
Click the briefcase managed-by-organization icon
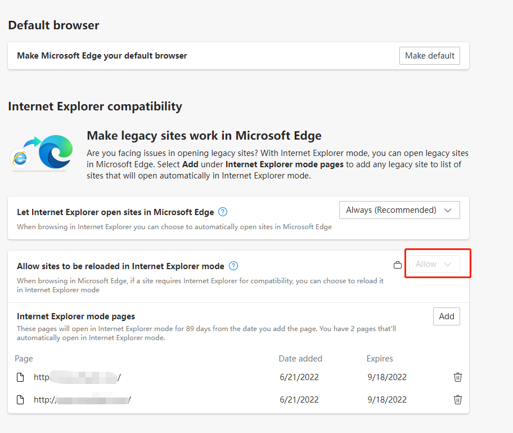[x=398, y=265]
